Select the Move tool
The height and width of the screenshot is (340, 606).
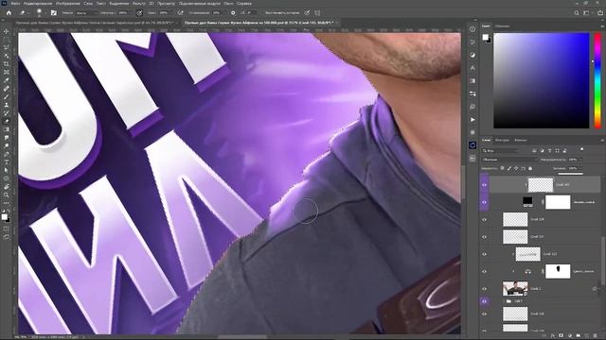pos(7,31)
